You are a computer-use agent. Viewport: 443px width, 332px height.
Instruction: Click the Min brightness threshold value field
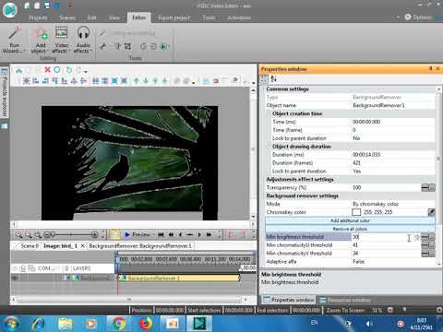[385, 237]
